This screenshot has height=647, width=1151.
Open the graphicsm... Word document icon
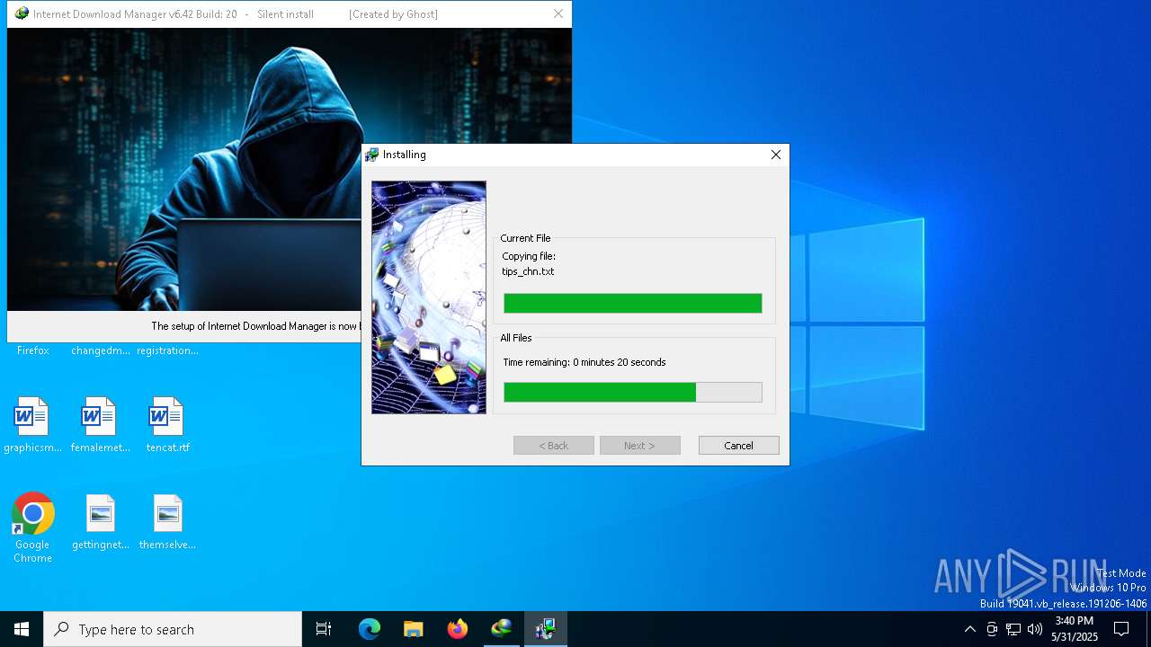click(32, 417)
